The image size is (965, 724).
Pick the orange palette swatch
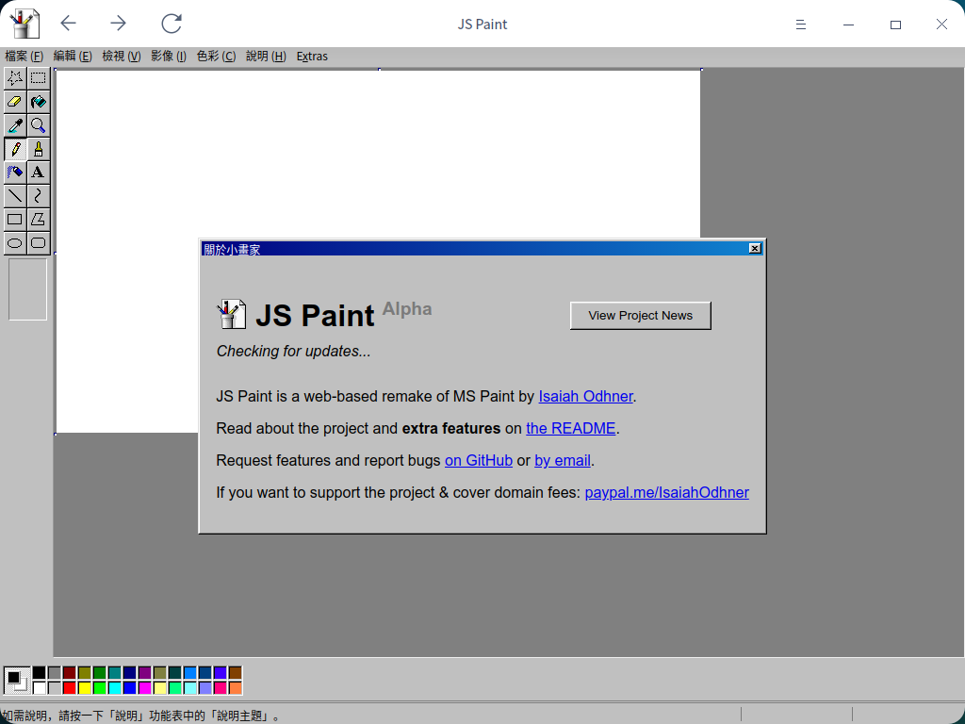[x=235, y=687]
